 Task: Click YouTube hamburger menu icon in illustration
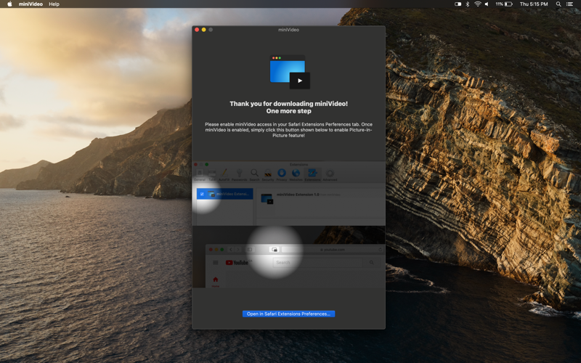click(215, 263)
